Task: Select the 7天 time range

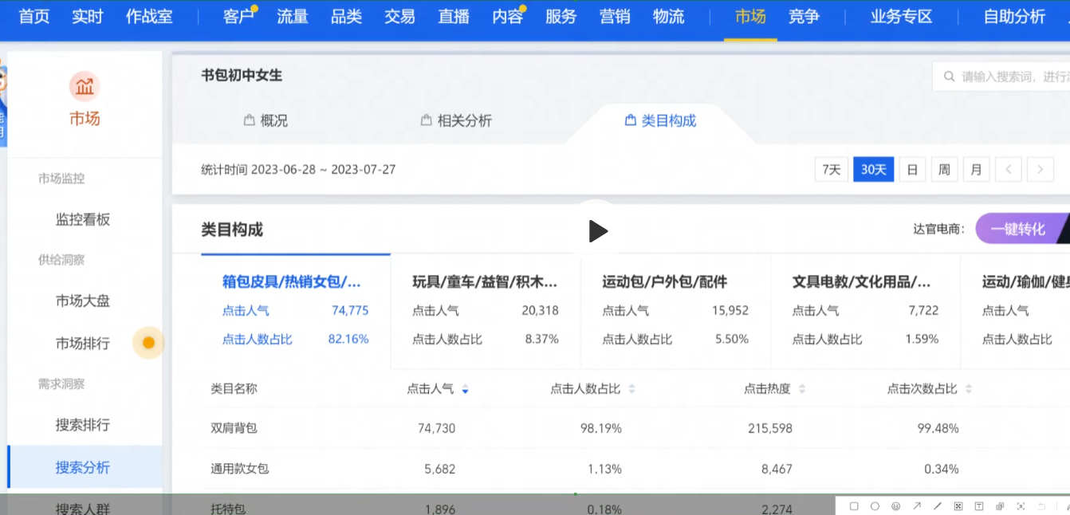Action: pyautogui.click(x=831, y=169)
